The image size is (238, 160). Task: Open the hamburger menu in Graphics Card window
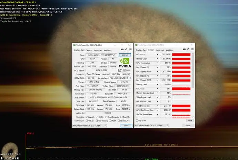point(130,50)
